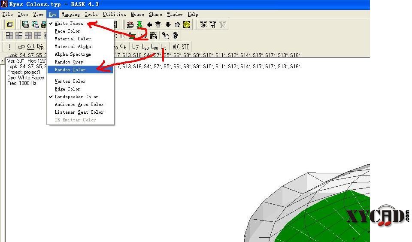Viewport: 412px width, 242px height.
Task: Click the house home view icon
Action: (177, 25)
